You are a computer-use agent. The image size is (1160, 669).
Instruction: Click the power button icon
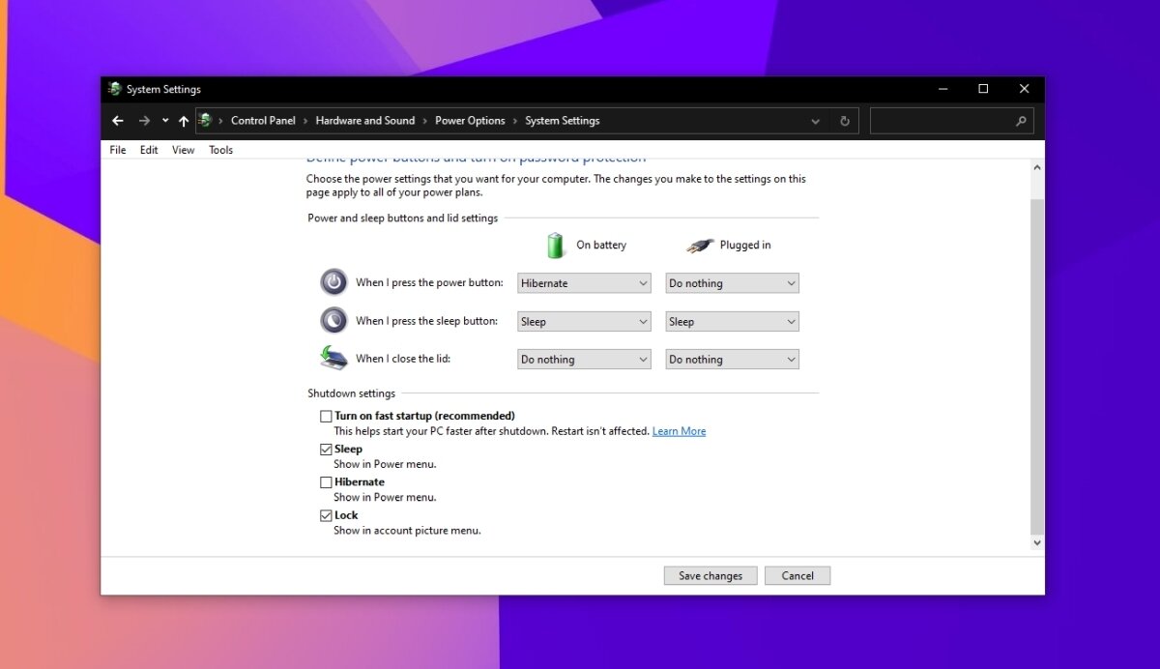(x=333, y=282)
